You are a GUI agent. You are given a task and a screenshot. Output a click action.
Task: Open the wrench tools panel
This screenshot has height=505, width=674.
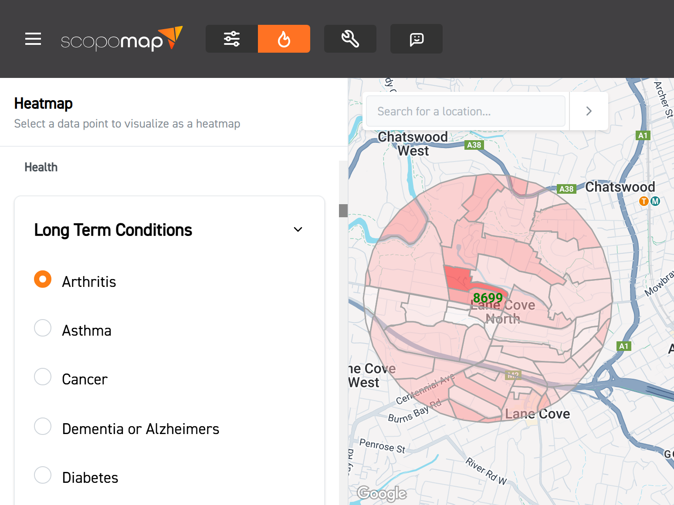click(350, 39)
